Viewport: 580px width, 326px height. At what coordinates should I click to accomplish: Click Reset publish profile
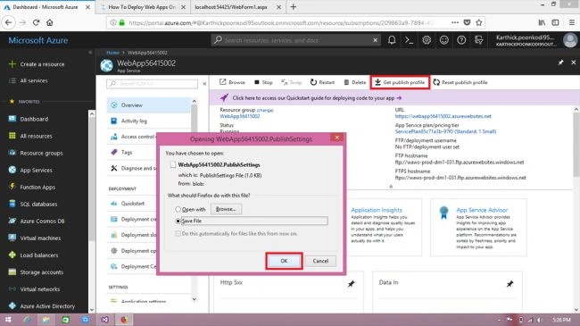click(x=460, y=82)
